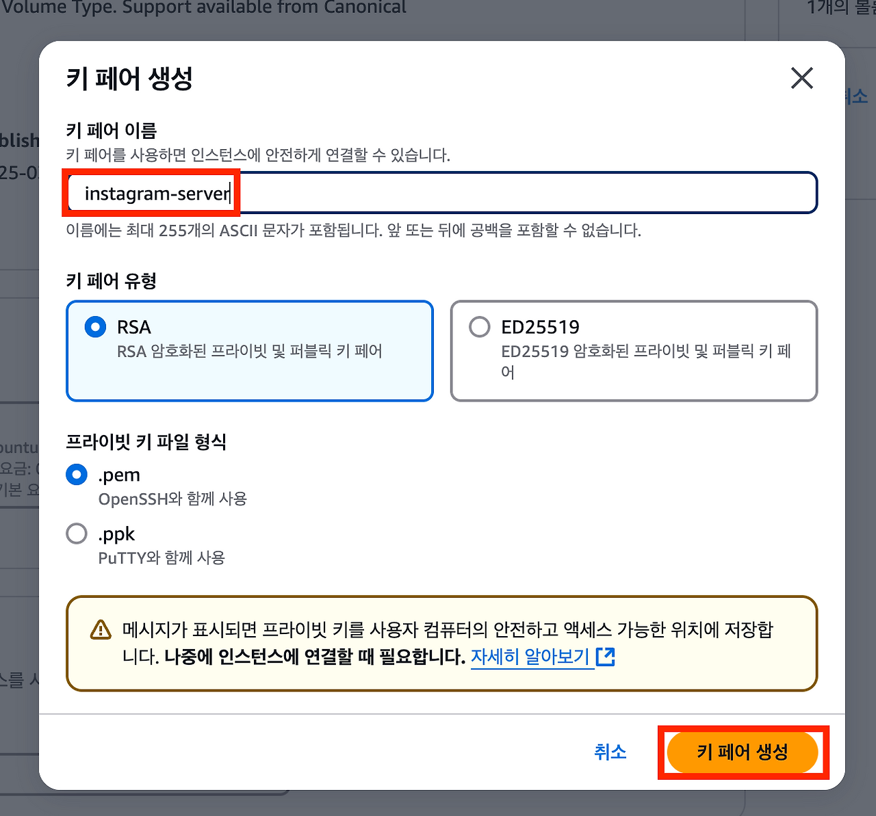This screenshot has height=816, width=876.
Task: Click the warning triangle icon in notice box
Action: (101, 629)
